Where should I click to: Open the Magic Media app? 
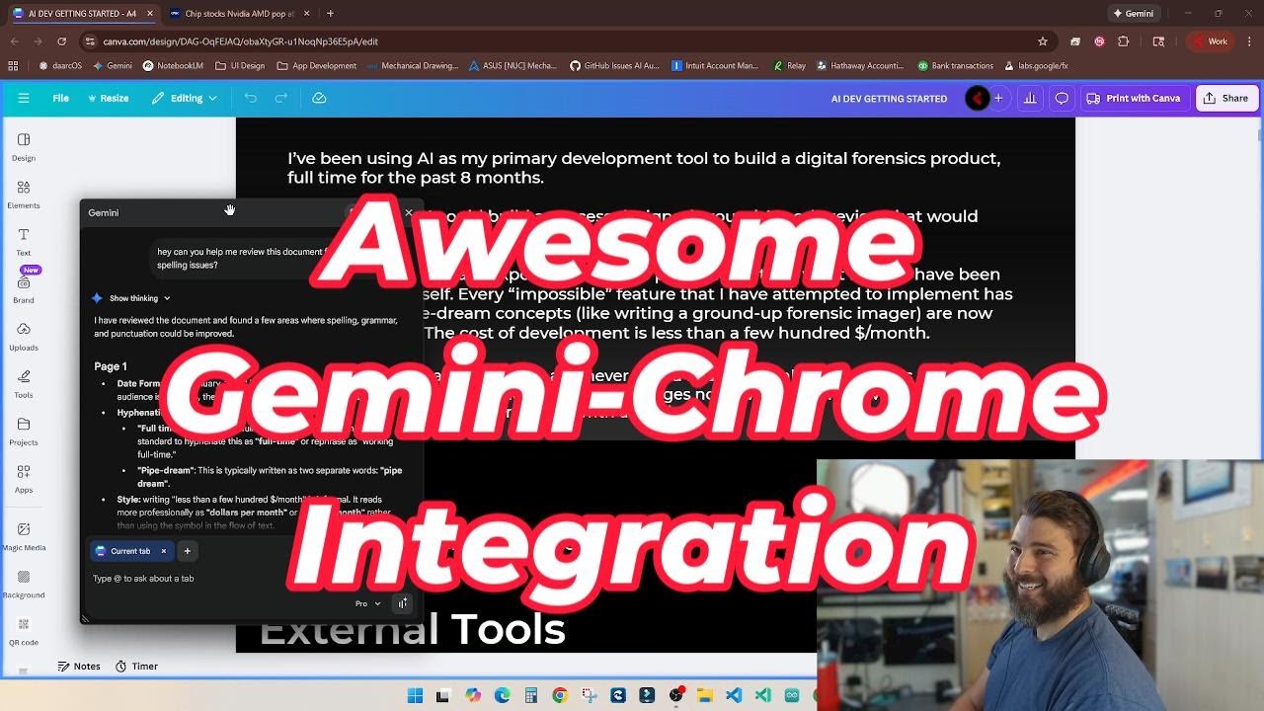point(24,536)
